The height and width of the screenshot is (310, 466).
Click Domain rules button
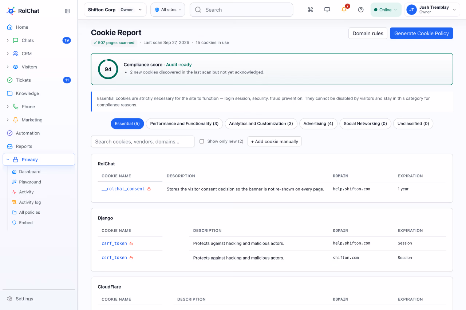pyautogui.click(x=368, y=33)
